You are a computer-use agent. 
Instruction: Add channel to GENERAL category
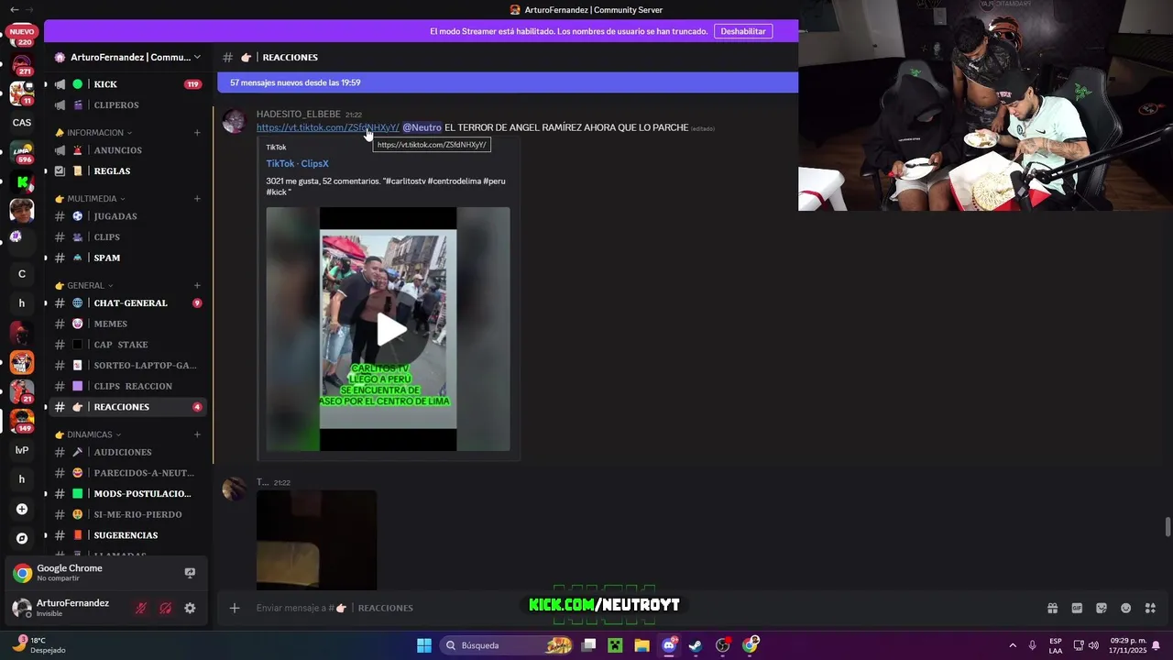197,286
